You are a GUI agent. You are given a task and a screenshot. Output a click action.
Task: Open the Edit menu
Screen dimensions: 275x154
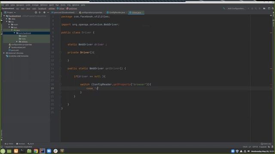(x=7, y=5)
